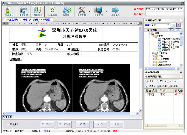
Task: Tick the 阳性报告 checkbox
Action: [8, 124]
